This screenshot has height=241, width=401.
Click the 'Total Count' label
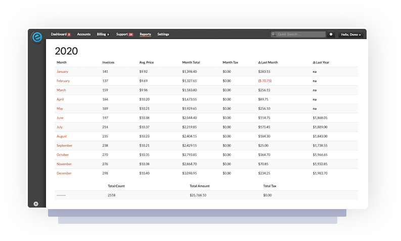pos(116,186)
